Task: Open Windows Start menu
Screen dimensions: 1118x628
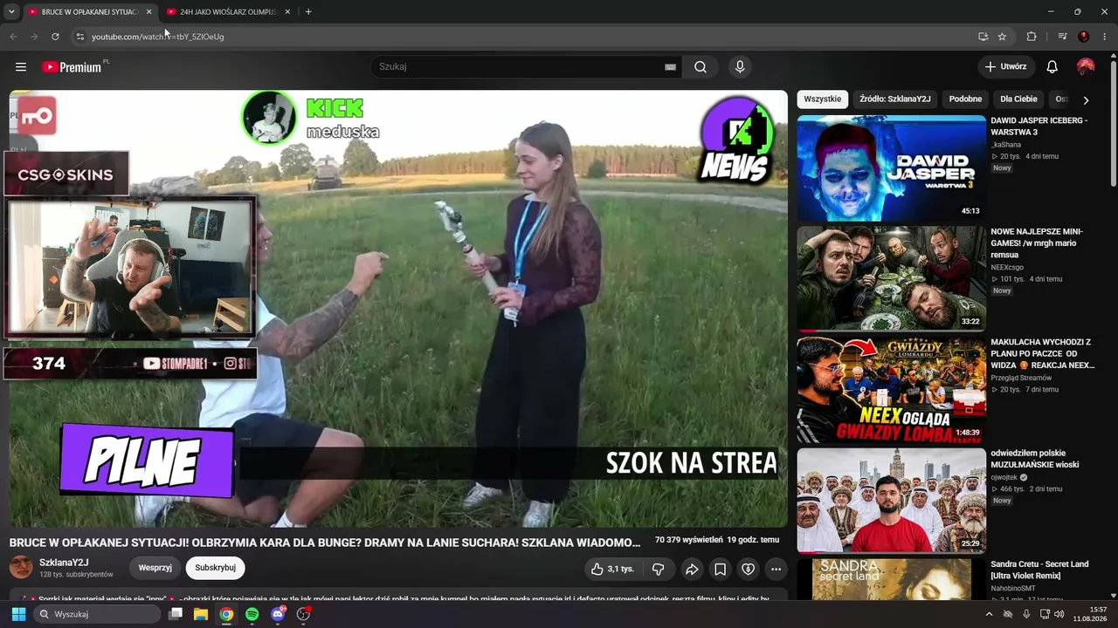Action: pyautogui.click(x=18, y=614)
